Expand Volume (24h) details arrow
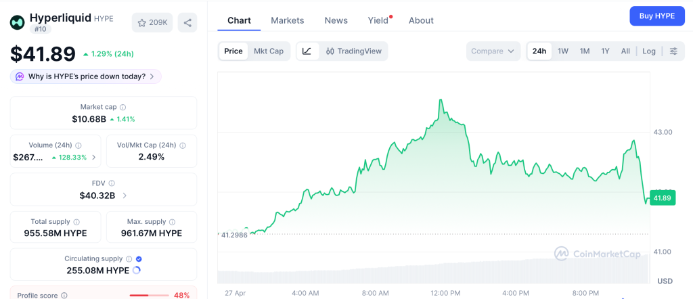The width and height of the screenshot is (693, 299). pos(93,157)
